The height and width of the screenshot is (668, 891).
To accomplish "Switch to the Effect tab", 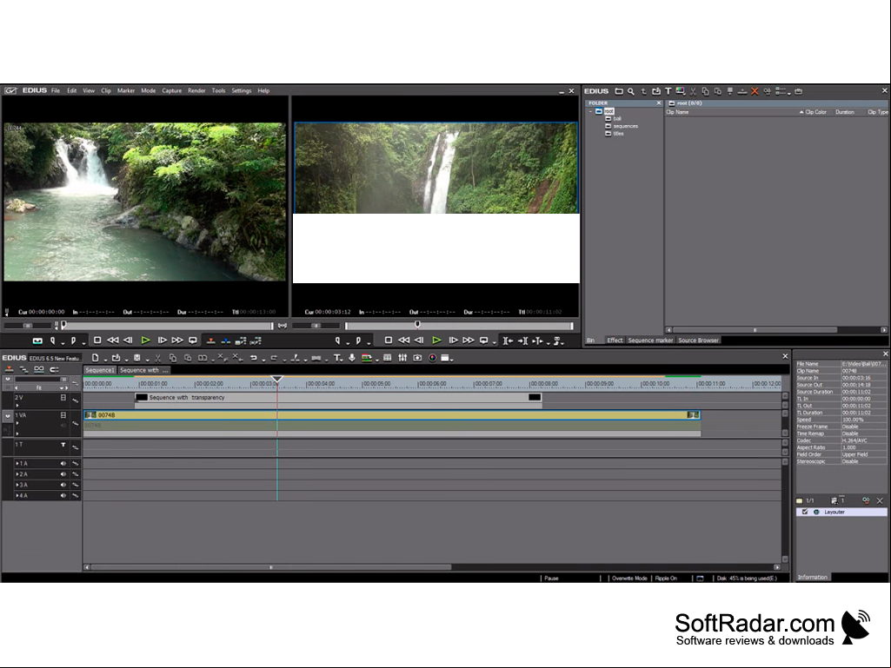I will click(x=615, y=341).
